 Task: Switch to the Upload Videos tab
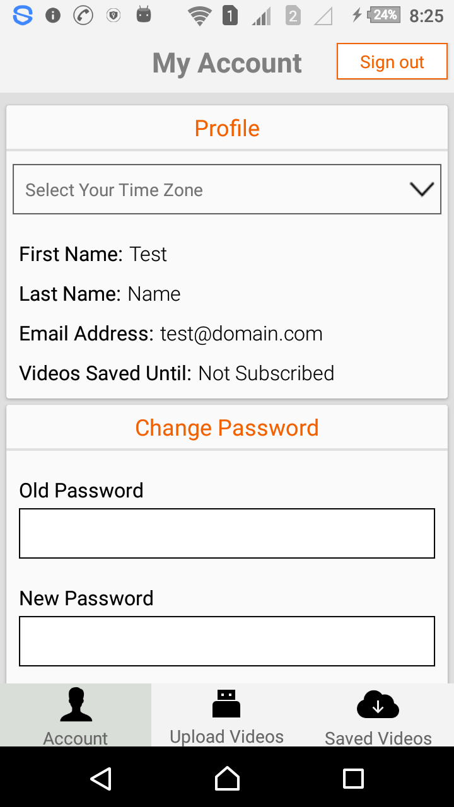coord(227,736)
